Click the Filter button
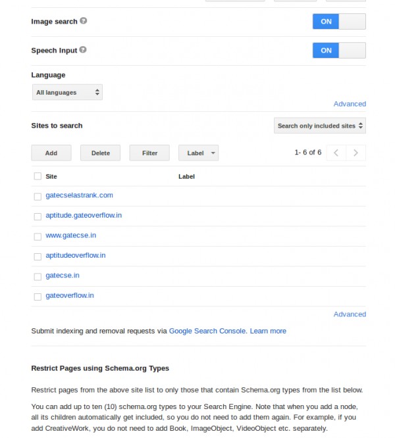 tap(149, 153)
